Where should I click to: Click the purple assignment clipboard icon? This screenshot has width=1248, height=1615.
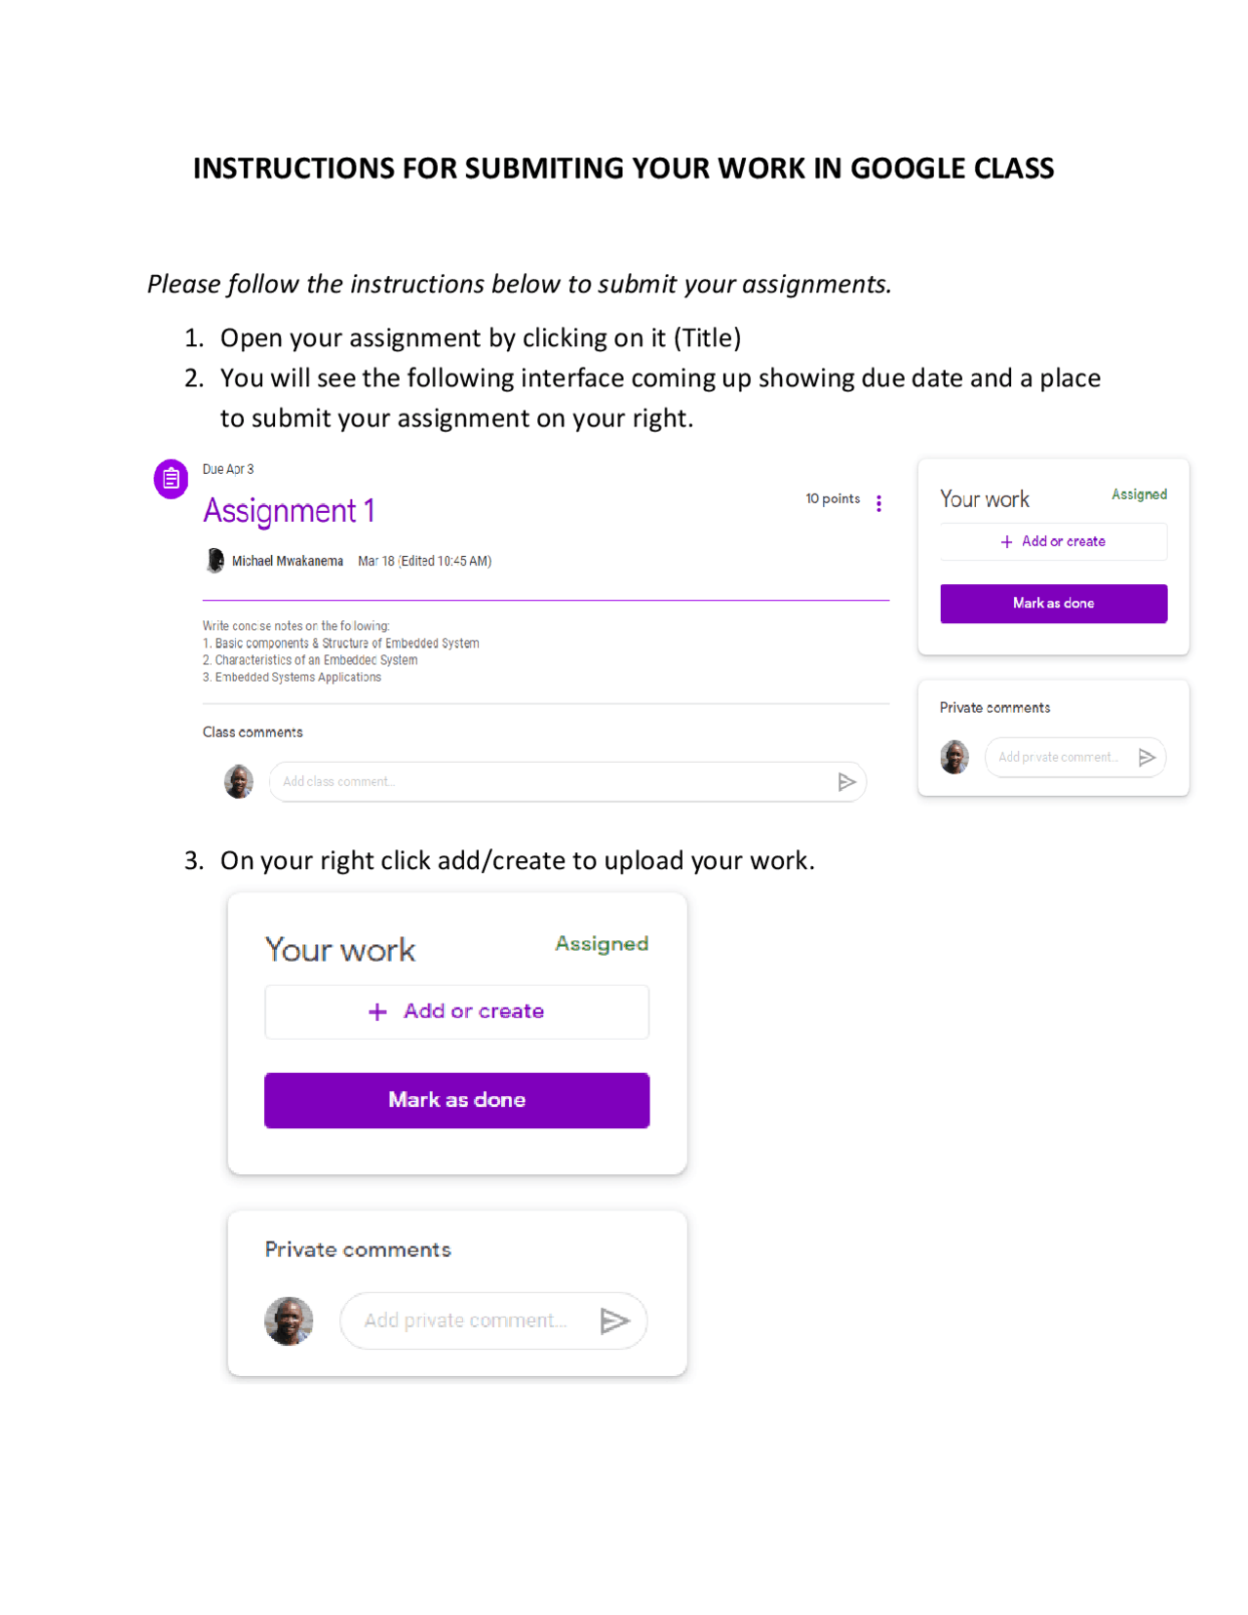(171, 479)
